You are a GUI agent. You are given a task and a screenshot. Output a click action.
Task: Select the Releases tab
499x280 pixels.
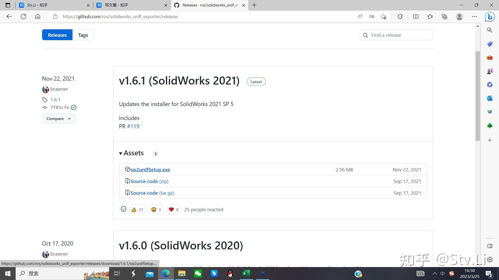pyautogui.click(x=57, y=35)
